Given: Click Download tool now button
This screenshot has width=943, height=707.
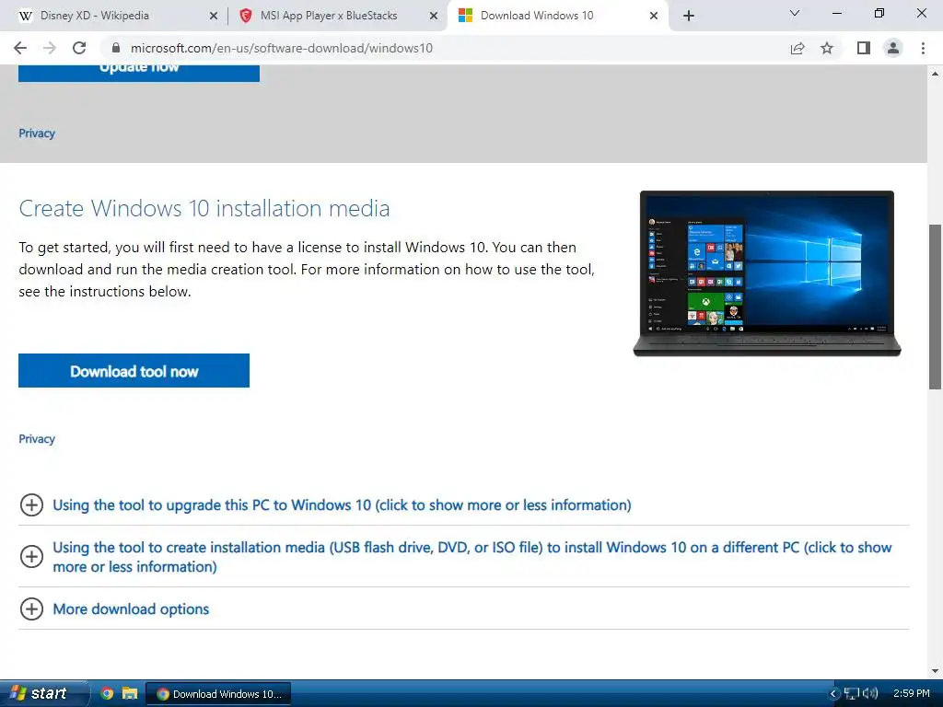Looking at the screenshot, I should [x=134, y=371].
